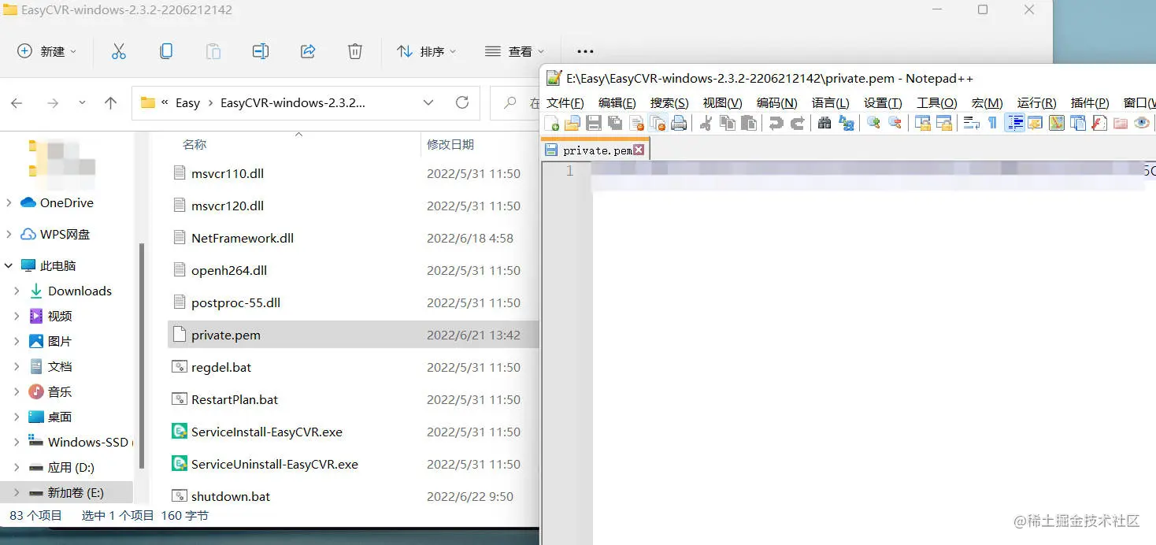Image resolution: width=1156 pixels, height=545 pixels.
Task: Click the New file icon in Notepad++
Action: pyautogui.click(x=551, y=123)
